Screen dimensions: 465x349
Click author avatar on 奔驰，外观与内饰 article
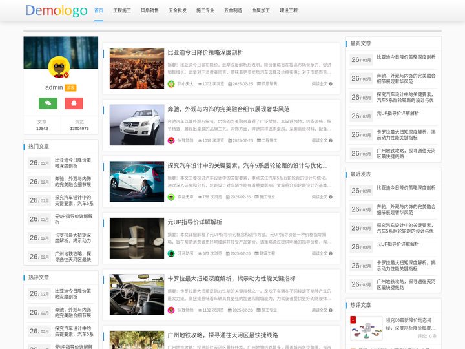171,140
